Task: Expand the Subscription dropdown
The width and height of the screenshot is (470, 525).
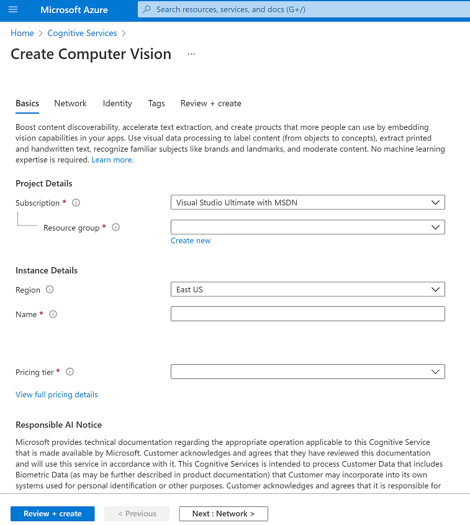Action: pyautogui.click(x=307, y=203)
